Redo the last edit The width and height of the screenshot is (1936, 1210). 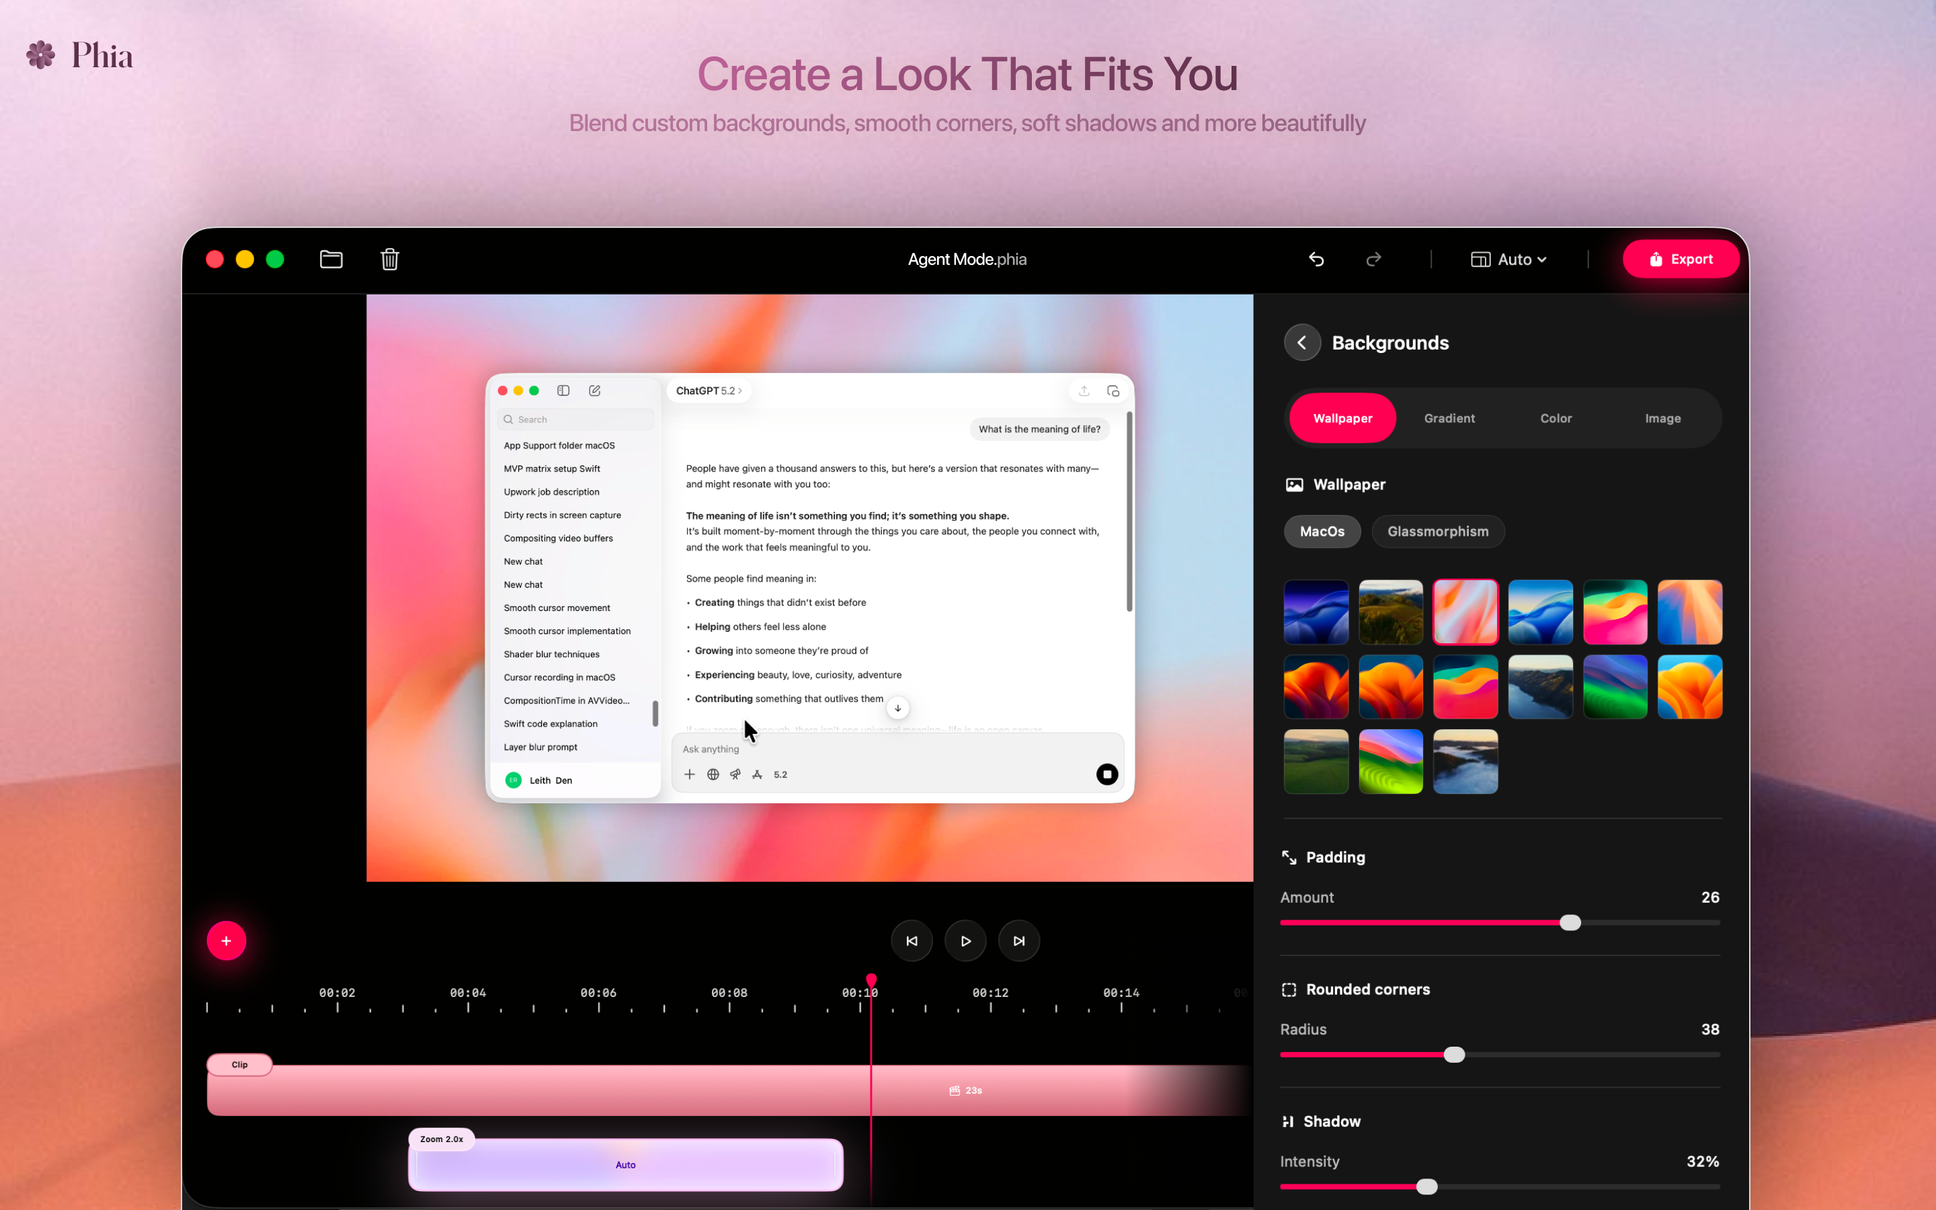[x=1373, y=259]
